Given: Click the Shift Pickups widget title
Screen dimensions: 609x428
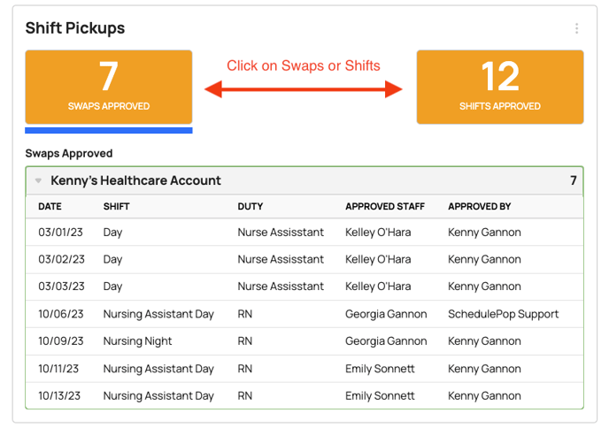Looking at the screenshot, I should click(75, 28).
